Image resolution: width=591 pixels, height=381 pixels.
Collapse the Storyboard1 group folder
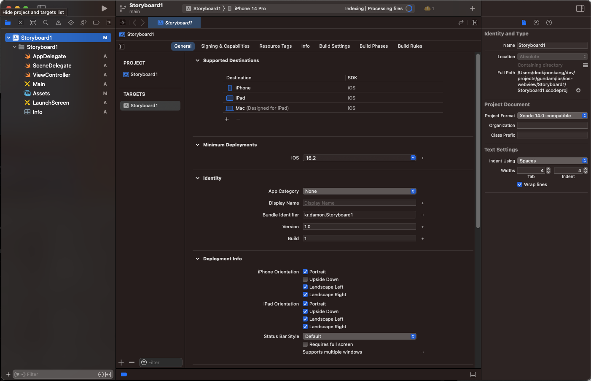coord(15,47)
